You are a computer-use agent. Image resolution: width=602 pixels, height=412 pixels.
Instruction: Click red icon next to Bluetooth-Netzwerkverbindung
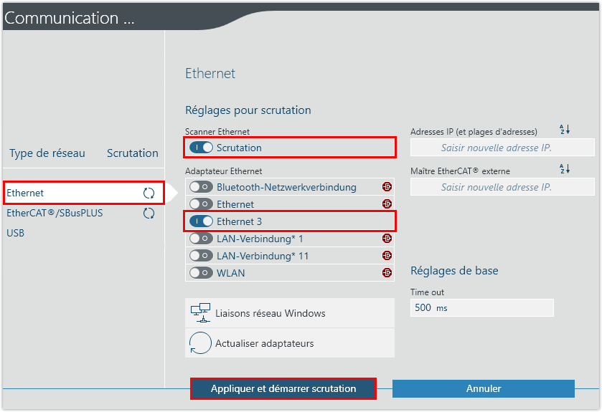click(387, 187)
